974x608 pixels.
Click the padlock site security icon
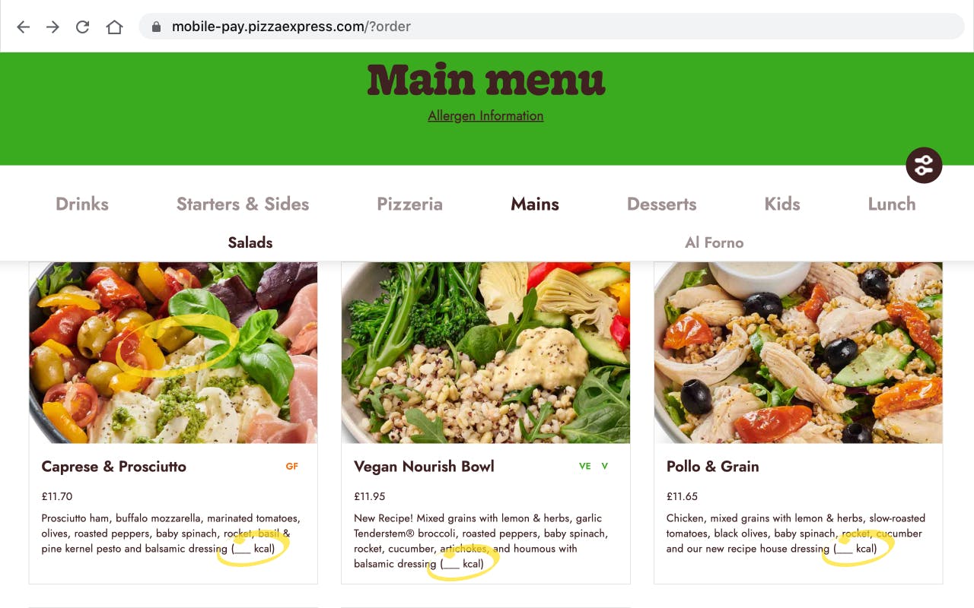157,27
